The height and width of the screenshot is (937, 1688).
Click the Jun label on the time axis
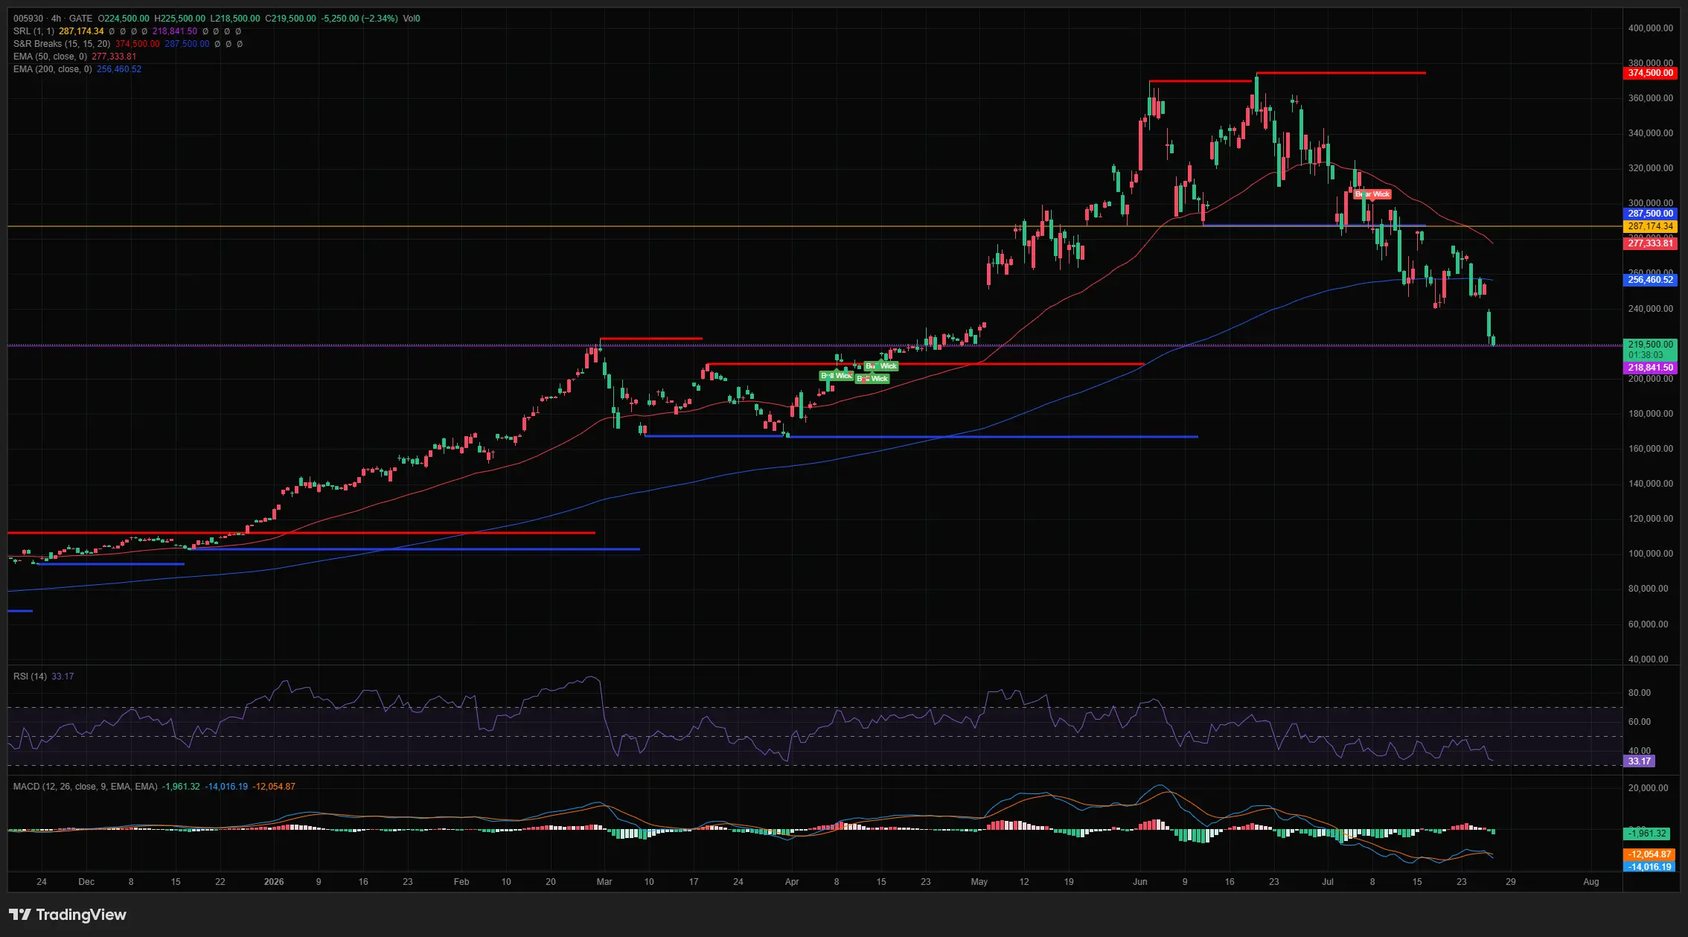tap(1140, 882)
